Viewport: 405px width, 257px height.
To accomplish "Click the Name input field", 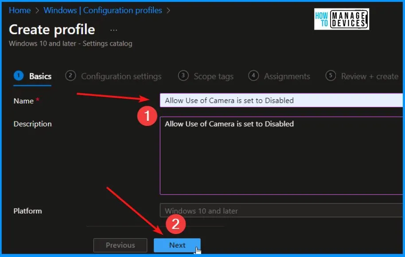I will pyautogui.click(x=281, y=100).
